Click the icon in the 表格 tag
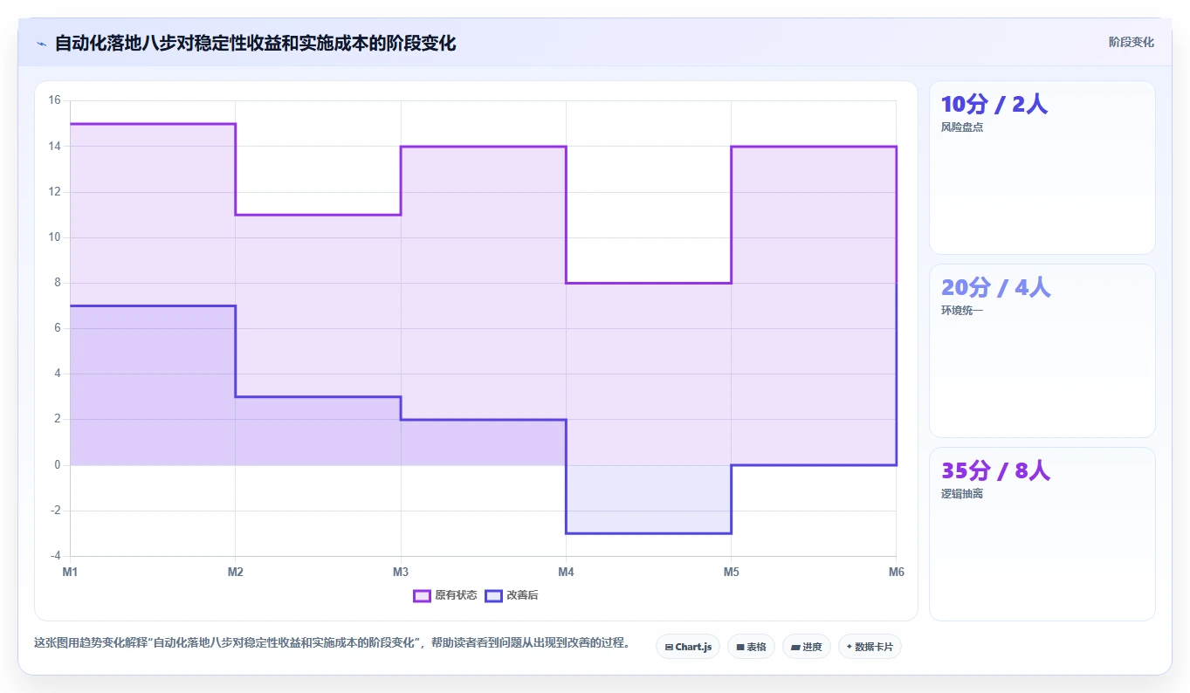The width and height of the screenshot is (1190, 693). point(740,648)
